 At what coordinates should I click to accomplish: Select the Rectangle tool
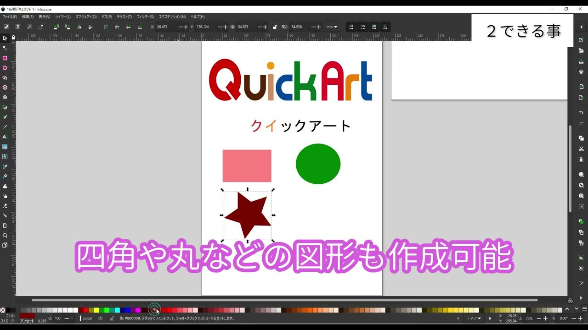pos(5,58)
